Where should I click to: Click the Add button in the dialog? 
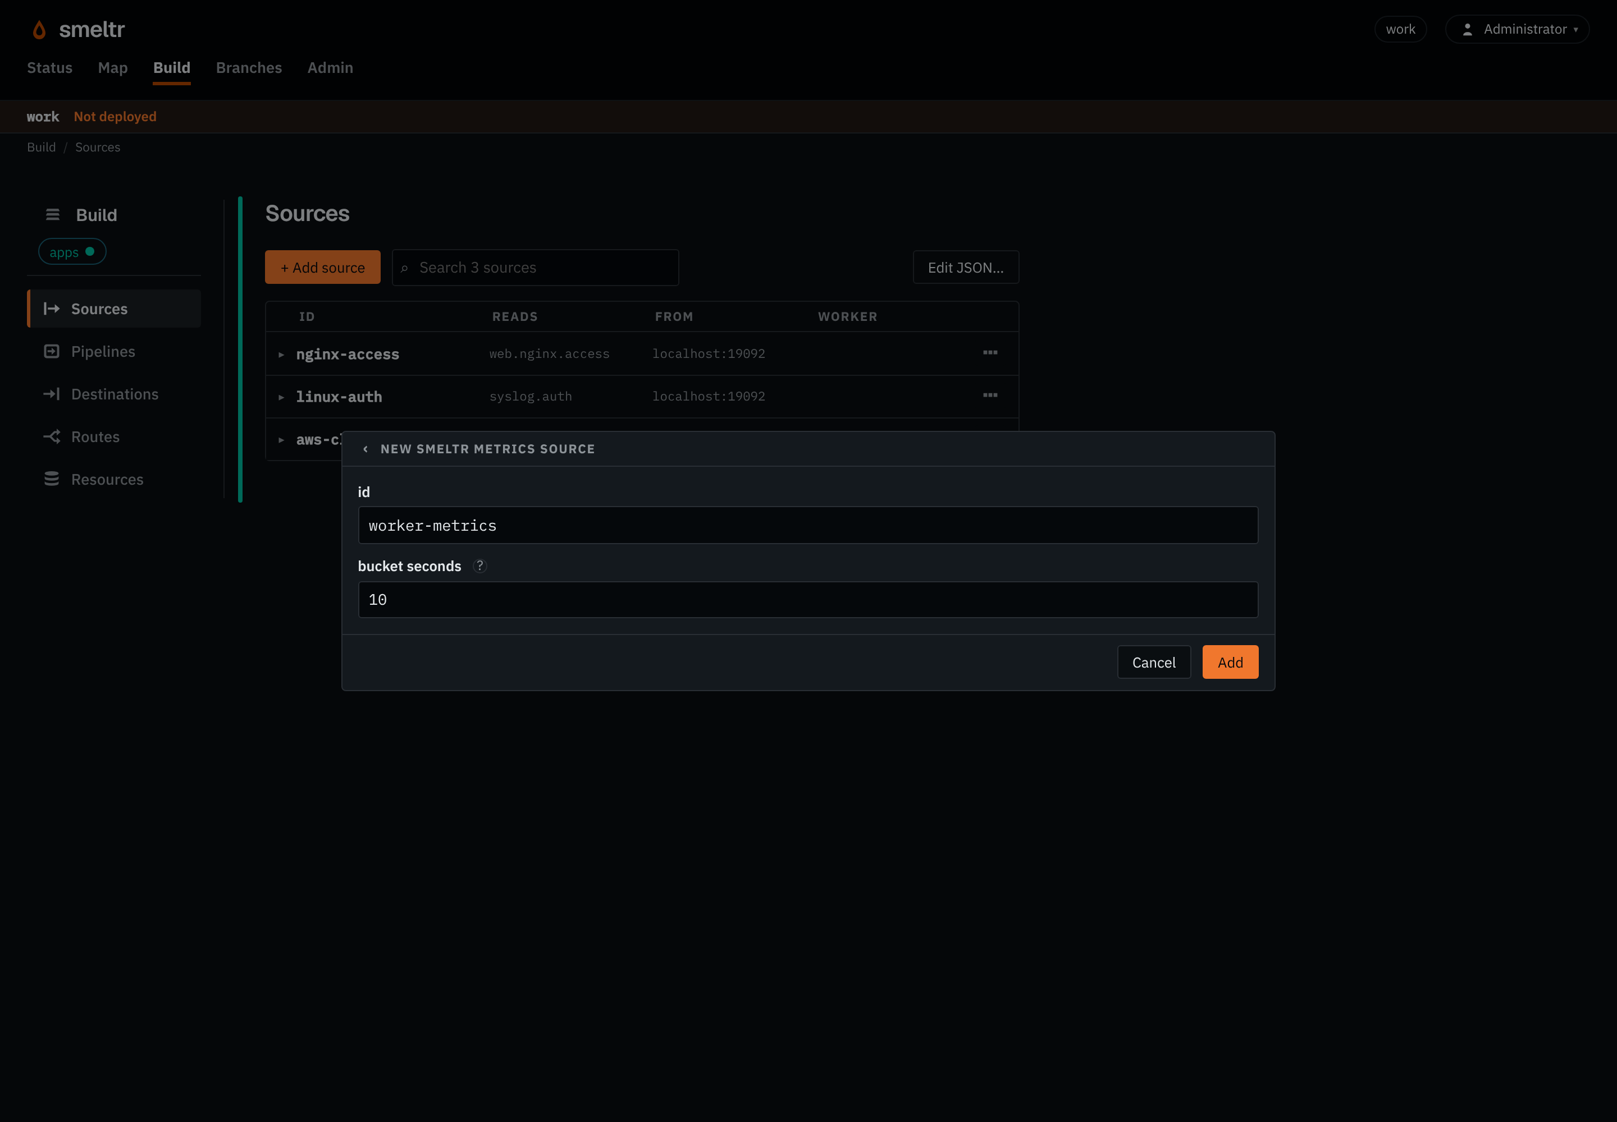pos(1230,662)
